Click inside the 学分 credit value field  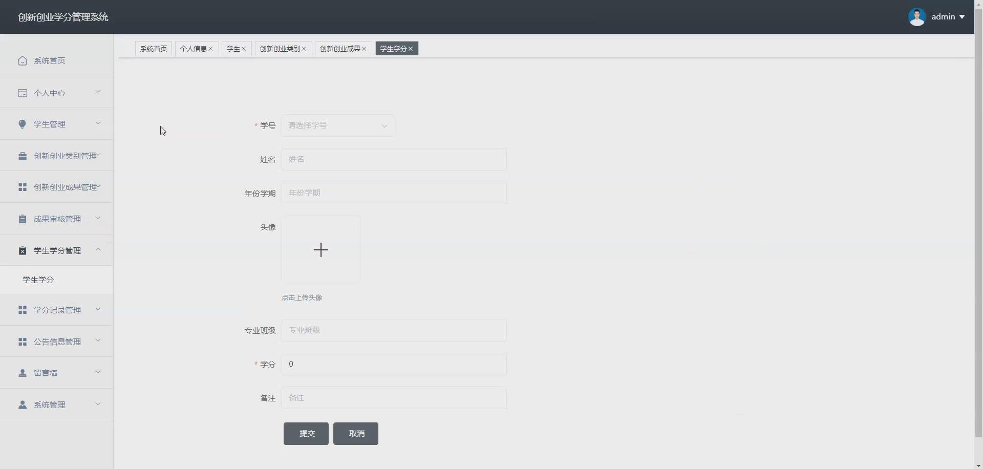click(394, 364)
